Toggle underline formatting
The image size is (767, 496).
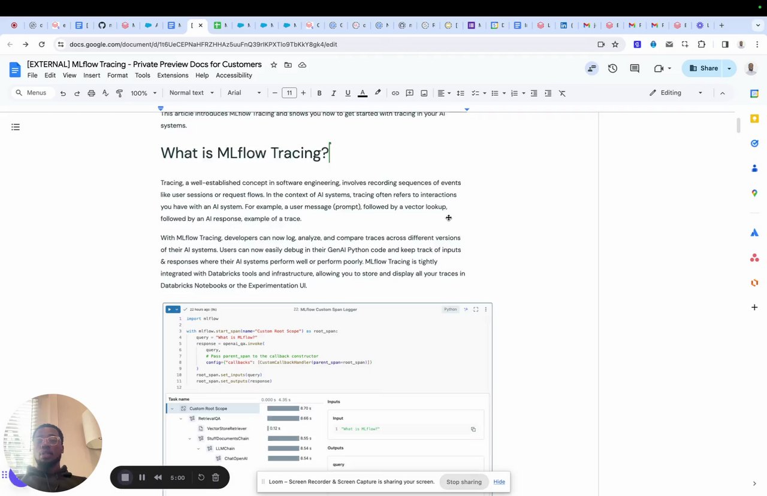[348, 93]
